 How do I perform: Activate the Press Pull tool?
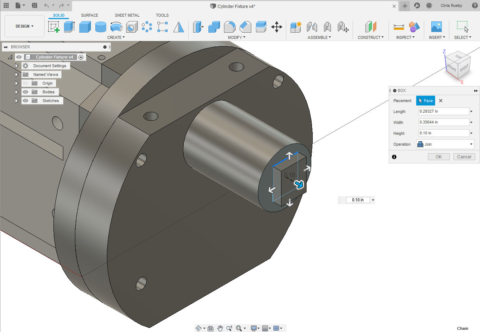tap(198, 27)
